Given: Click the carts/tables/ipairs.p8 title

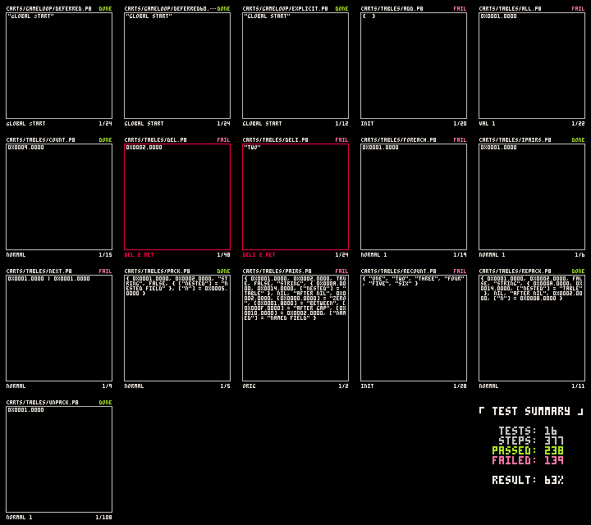Looking at the screenshot, I should pos(515,139).
